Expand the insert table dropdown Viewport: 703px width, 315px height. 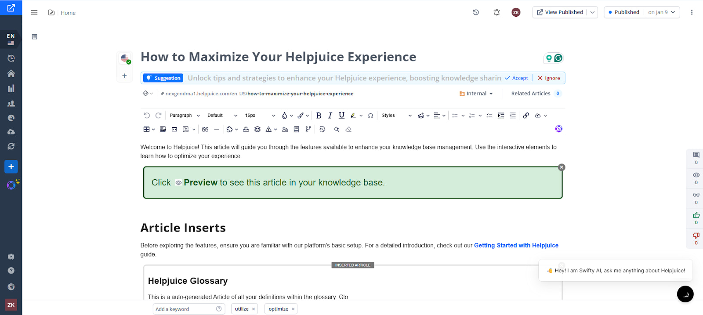pyautogui.click(x=153, y=129)
